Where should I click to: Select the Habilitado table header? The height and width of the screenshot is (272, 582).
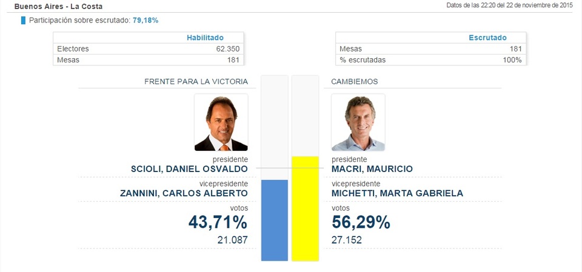coord(205,38)
